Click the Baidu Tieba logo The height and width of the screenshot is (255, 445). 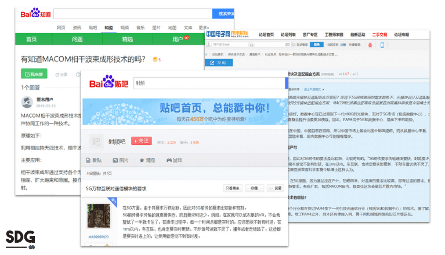[108, 82]
